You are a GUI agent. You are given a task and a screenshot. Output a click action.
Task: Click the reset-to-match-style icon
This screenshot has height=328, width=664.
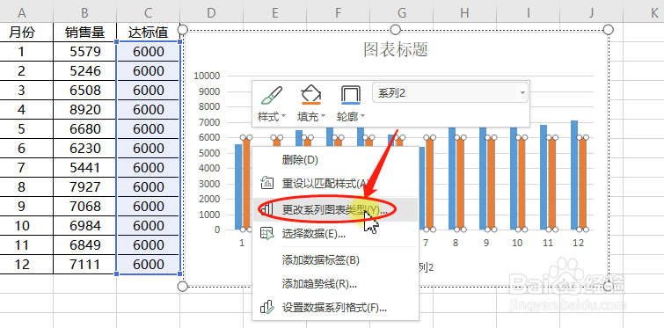(x=267, y=183)
